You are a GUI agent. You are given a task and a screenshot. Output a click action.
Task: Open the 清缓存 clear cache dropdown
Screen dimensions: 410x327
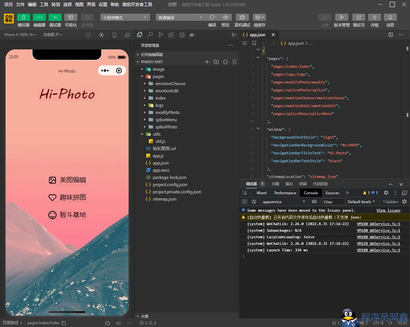pos(259,17)
